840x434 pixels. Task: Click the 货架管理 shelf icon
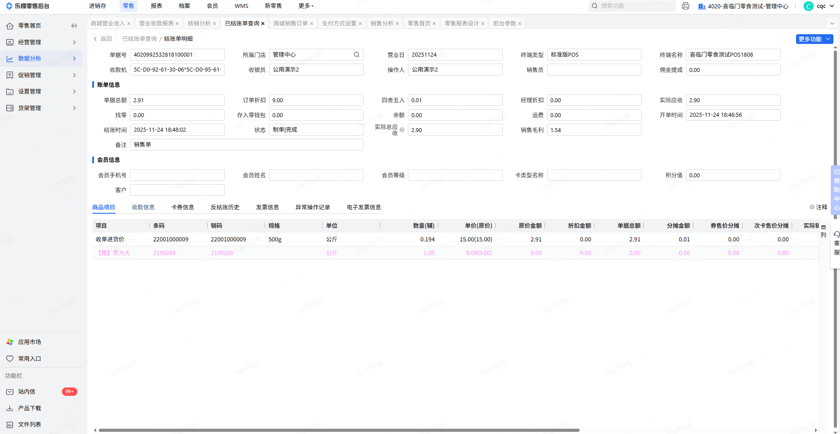(x=10, y=108)
